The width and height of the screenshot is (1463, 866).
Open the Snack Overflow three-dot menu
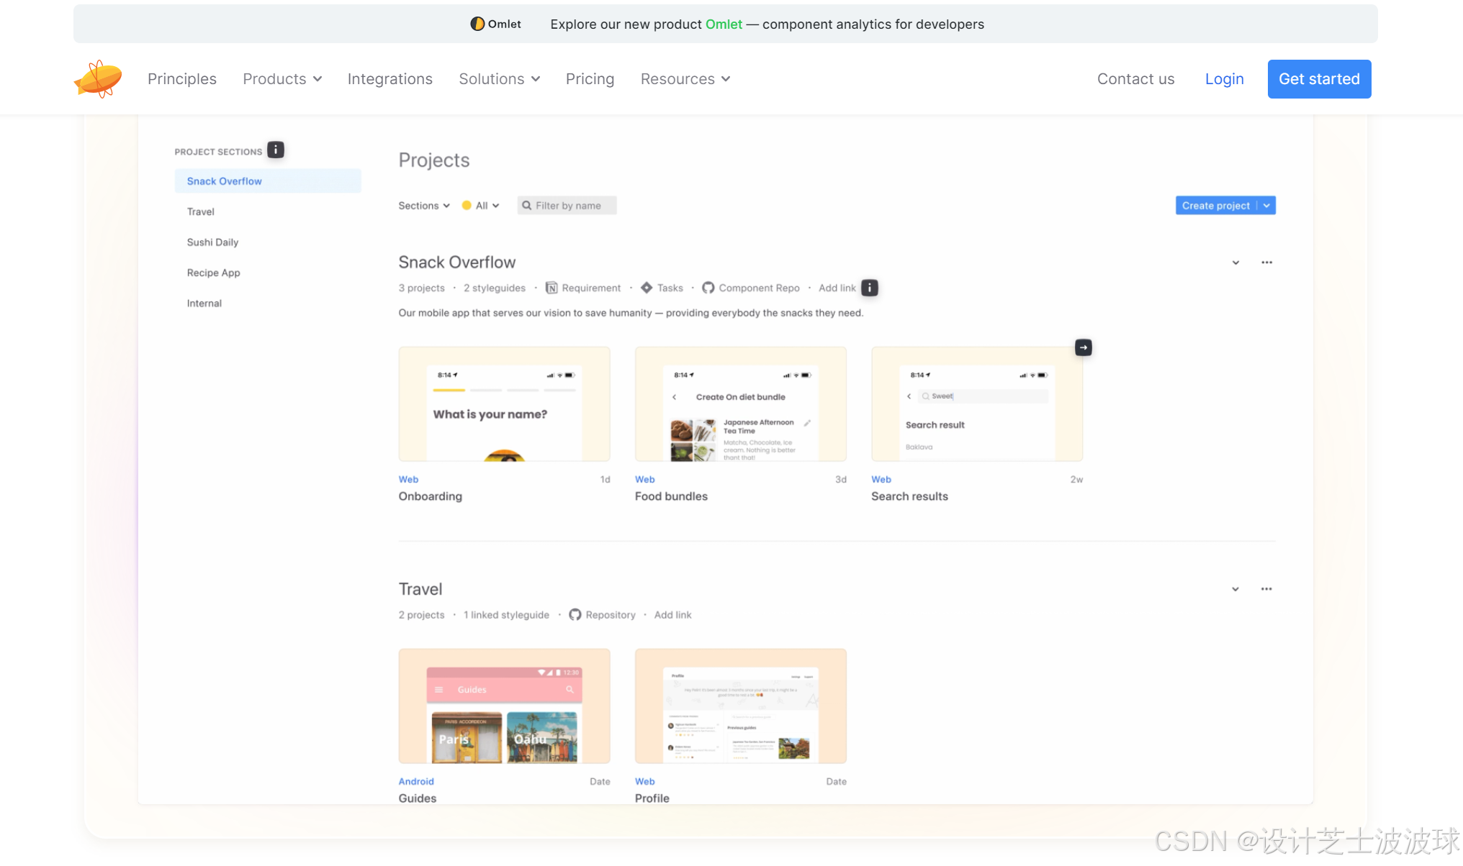coord(1266,263)
